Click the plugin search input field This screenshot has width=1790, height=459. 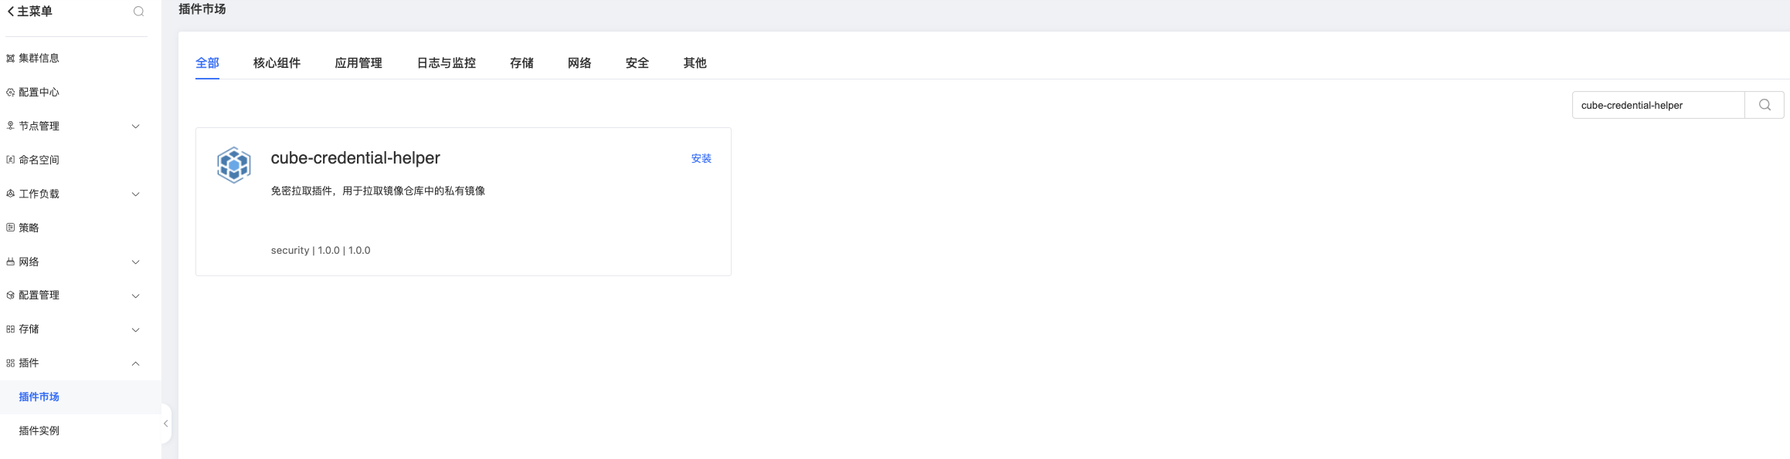click(1658, 105)
